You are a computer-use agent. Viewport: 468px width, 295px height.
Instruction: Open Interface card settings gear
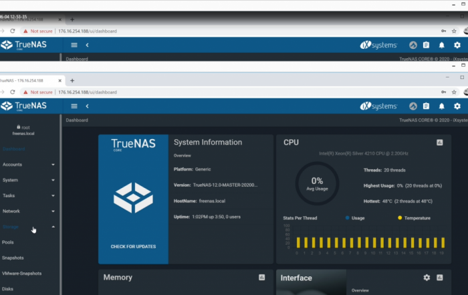(x=427, y=278)
